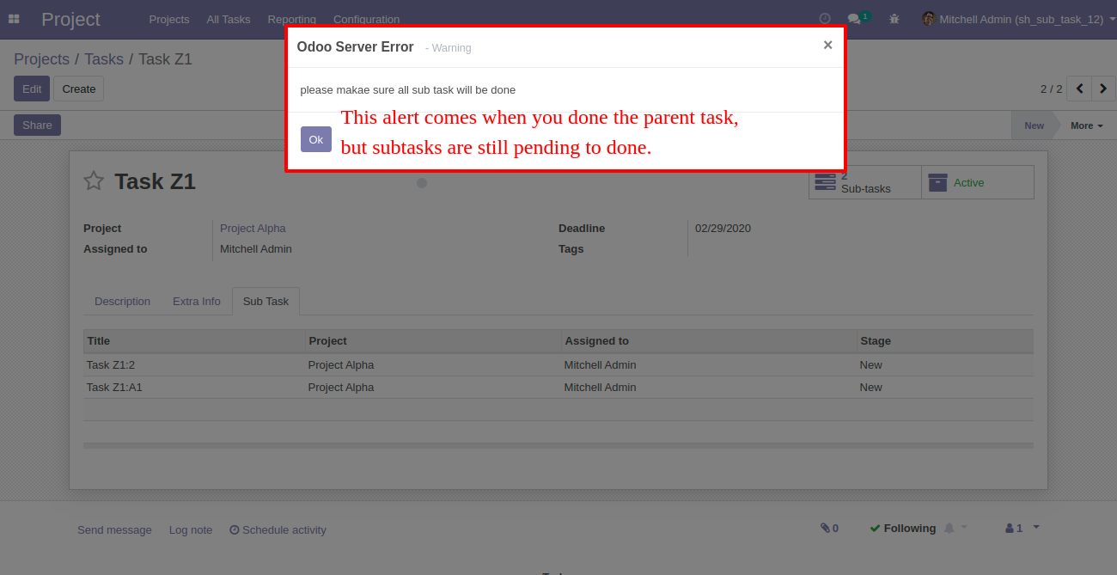Click the Create button

click(79, 89)
